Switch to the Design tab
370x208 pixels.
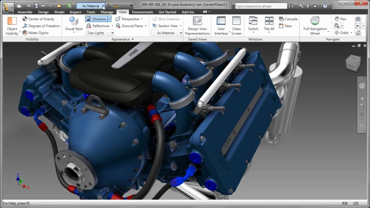(43, 12)
